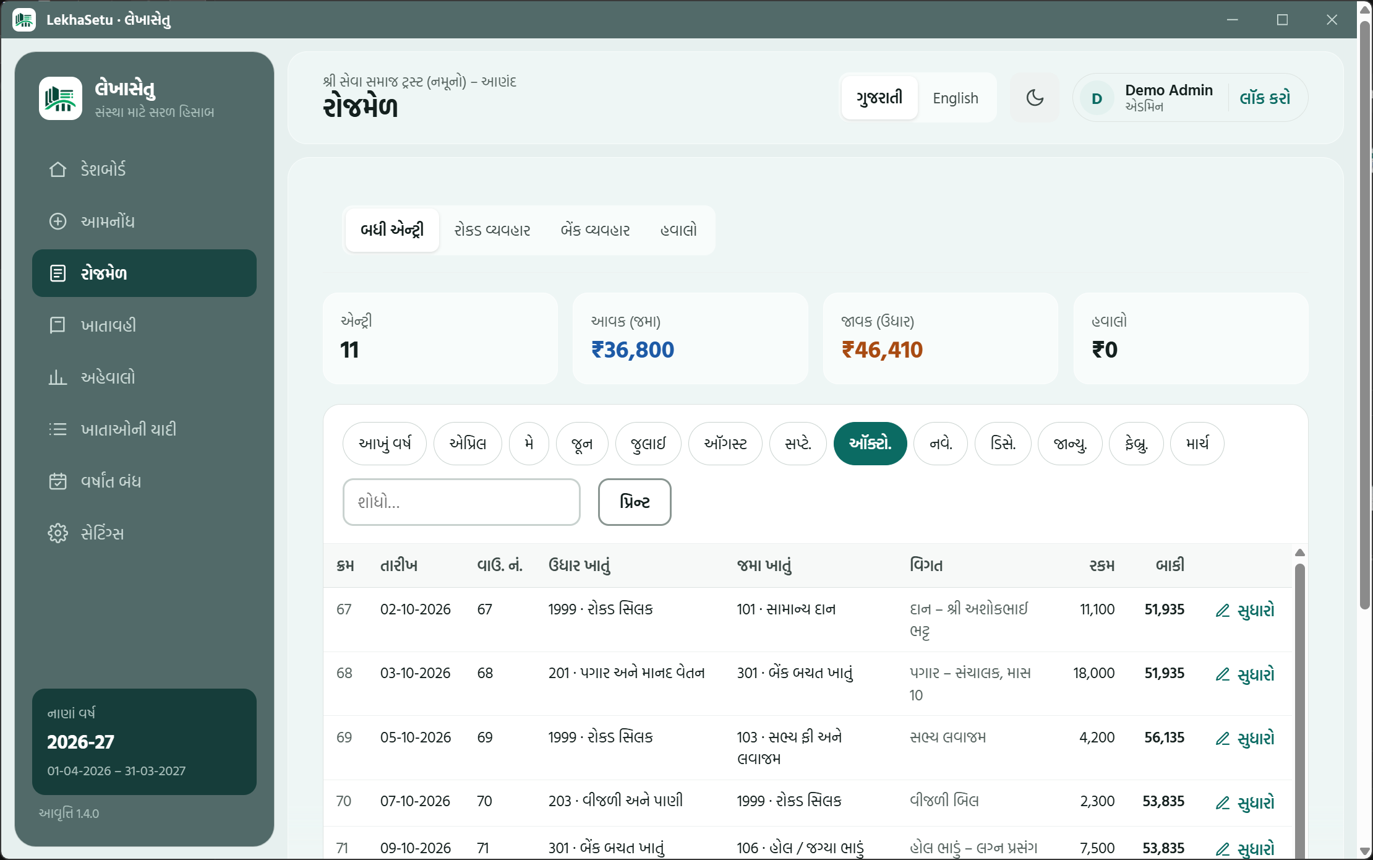
Task: Click the Demo Admin avatar D
Action: [1097, 98]
